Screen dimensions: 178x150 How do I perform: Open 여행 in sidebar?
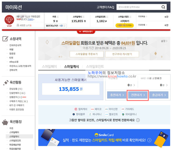pos(11,49)
